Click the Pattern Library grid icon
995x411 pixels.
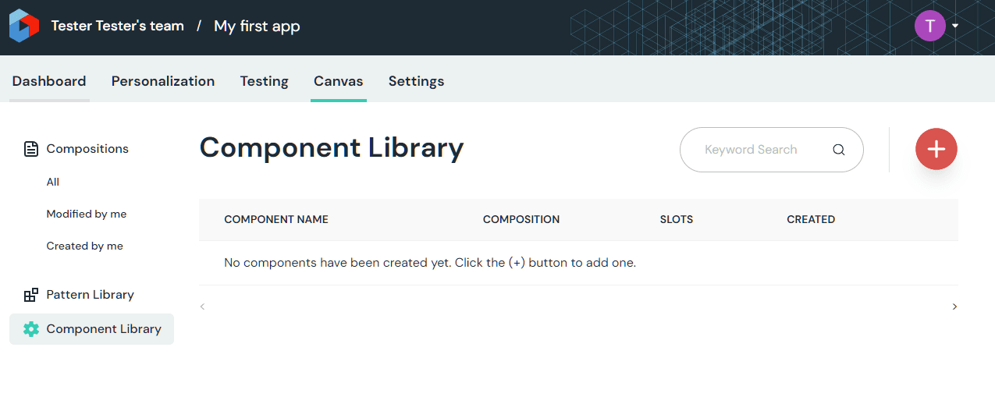pyautogui.click(x=31, y=295)
